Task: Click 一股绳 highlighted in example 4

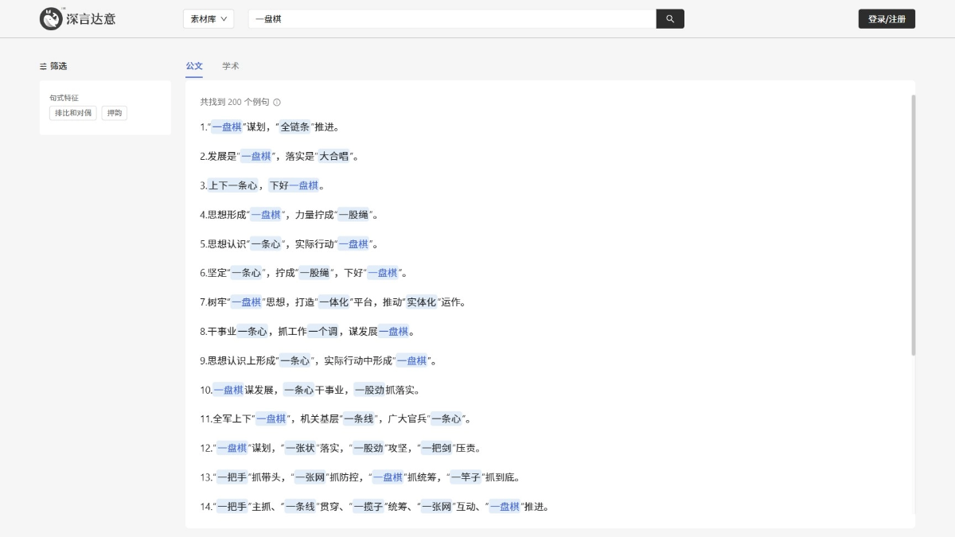Action: (353, 214)
